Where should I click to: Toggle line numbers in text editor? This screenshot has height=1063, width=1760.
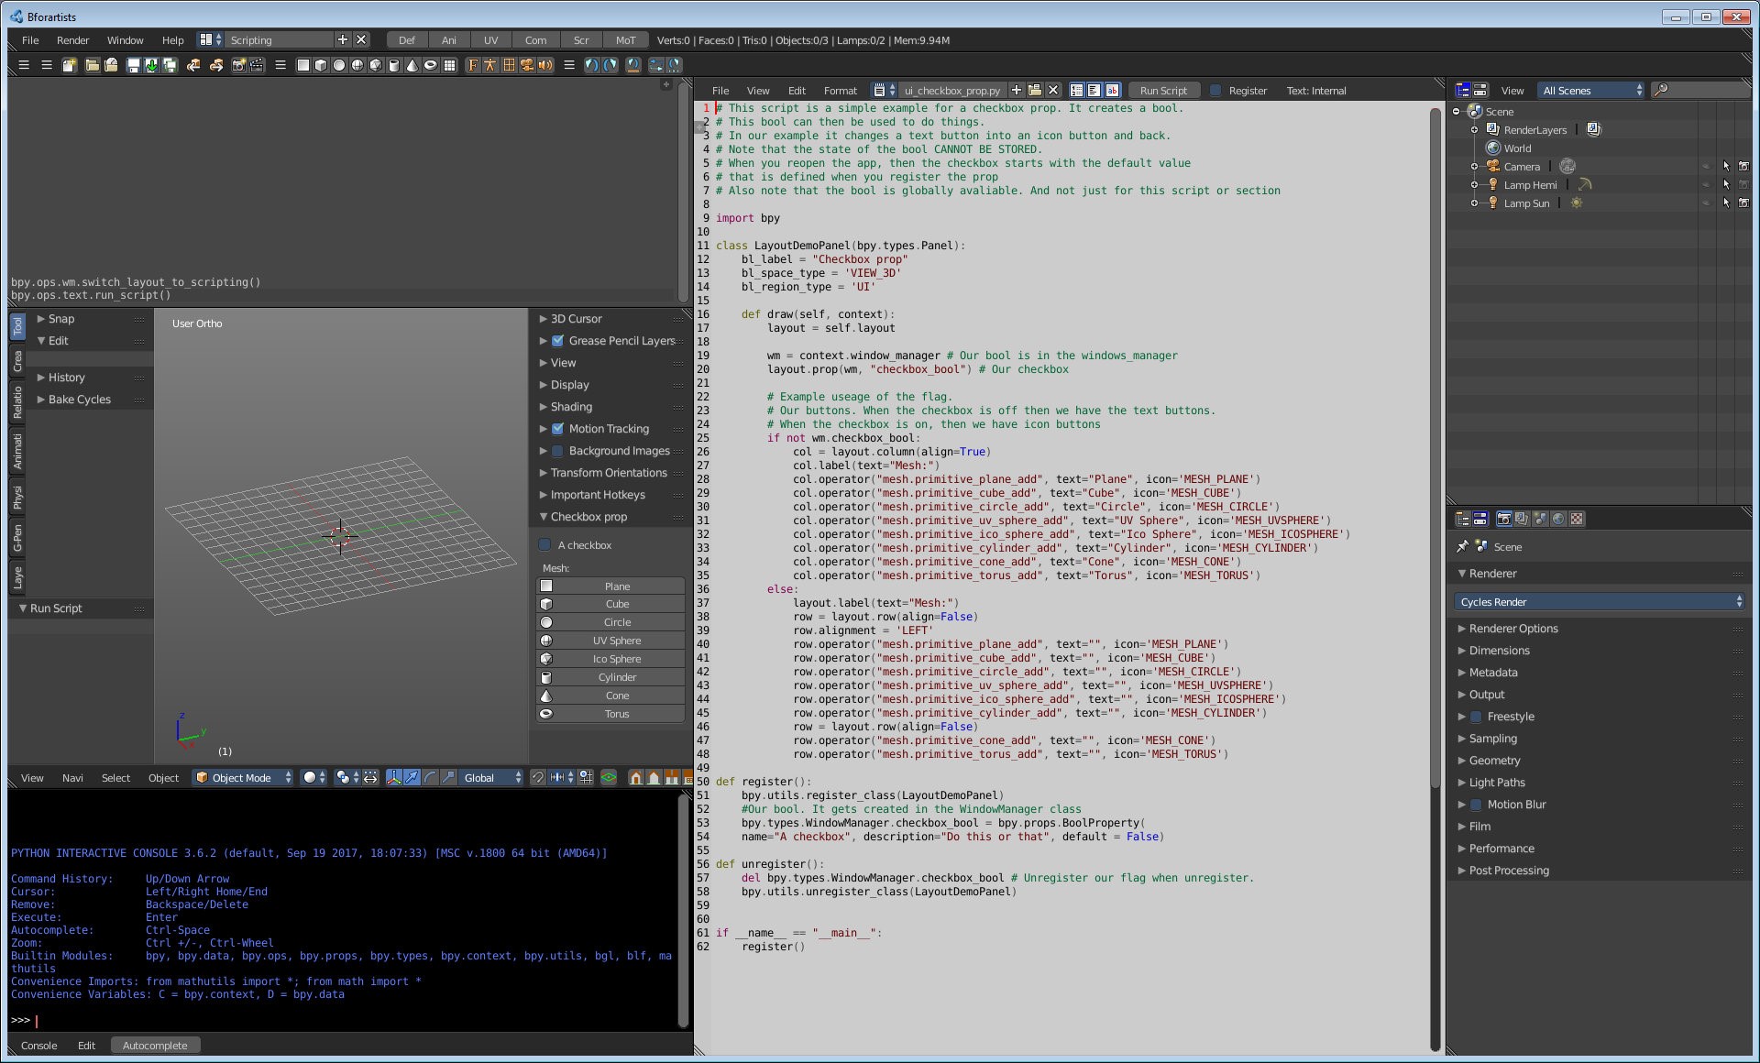click(1077, 91)
